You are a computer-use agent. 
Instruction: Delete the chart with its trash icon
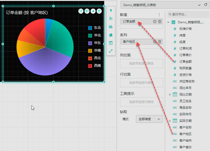click(99, 11)
